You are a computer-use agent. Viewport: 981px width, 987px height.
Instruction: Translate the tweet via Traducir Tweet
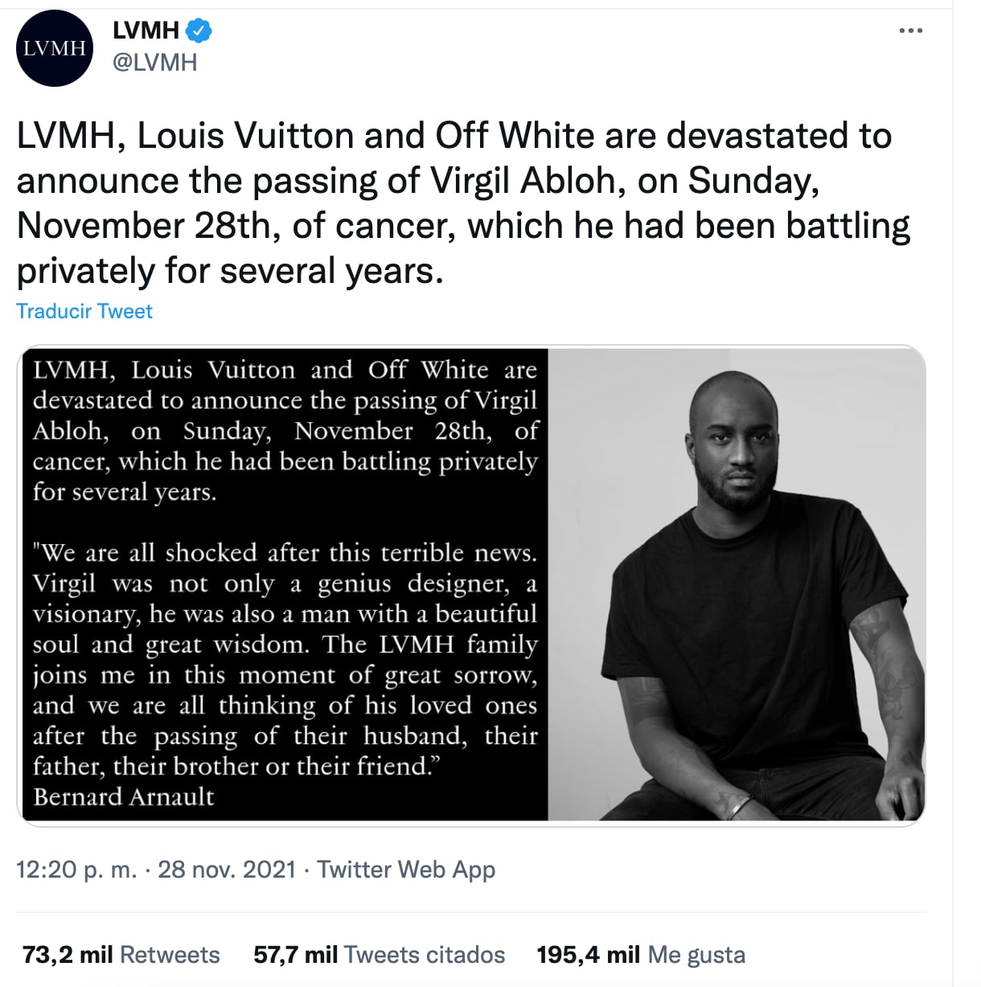point(84,311)
